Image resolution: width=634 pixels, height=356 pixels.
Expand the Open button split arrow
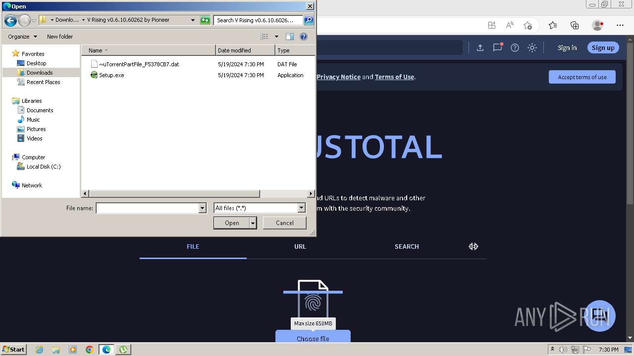tap(253, 223)
